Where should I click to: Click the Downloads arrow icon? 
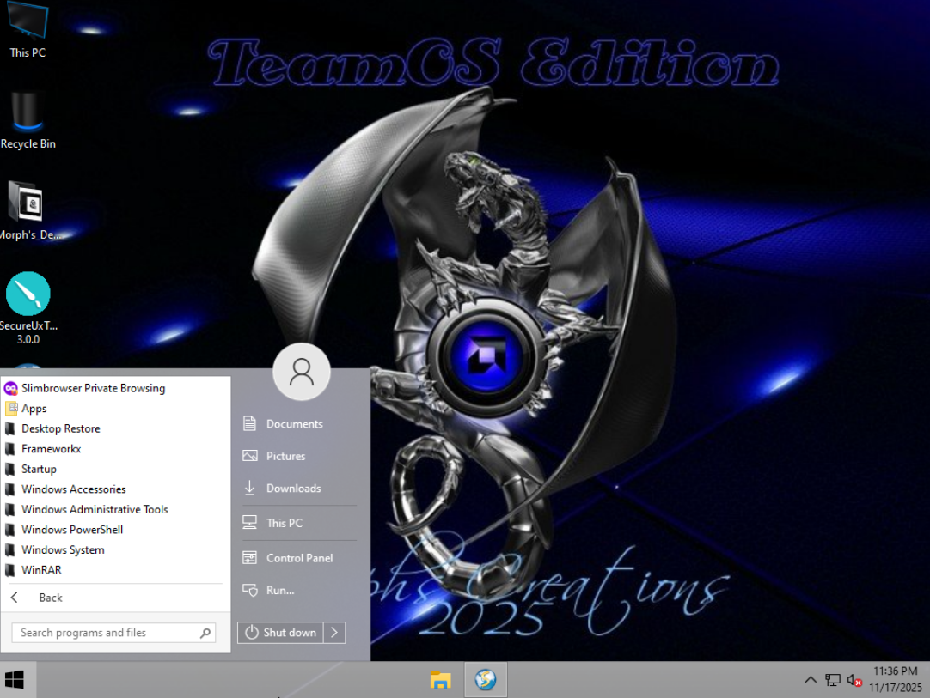pyautogui.click(x=250, y=488)
